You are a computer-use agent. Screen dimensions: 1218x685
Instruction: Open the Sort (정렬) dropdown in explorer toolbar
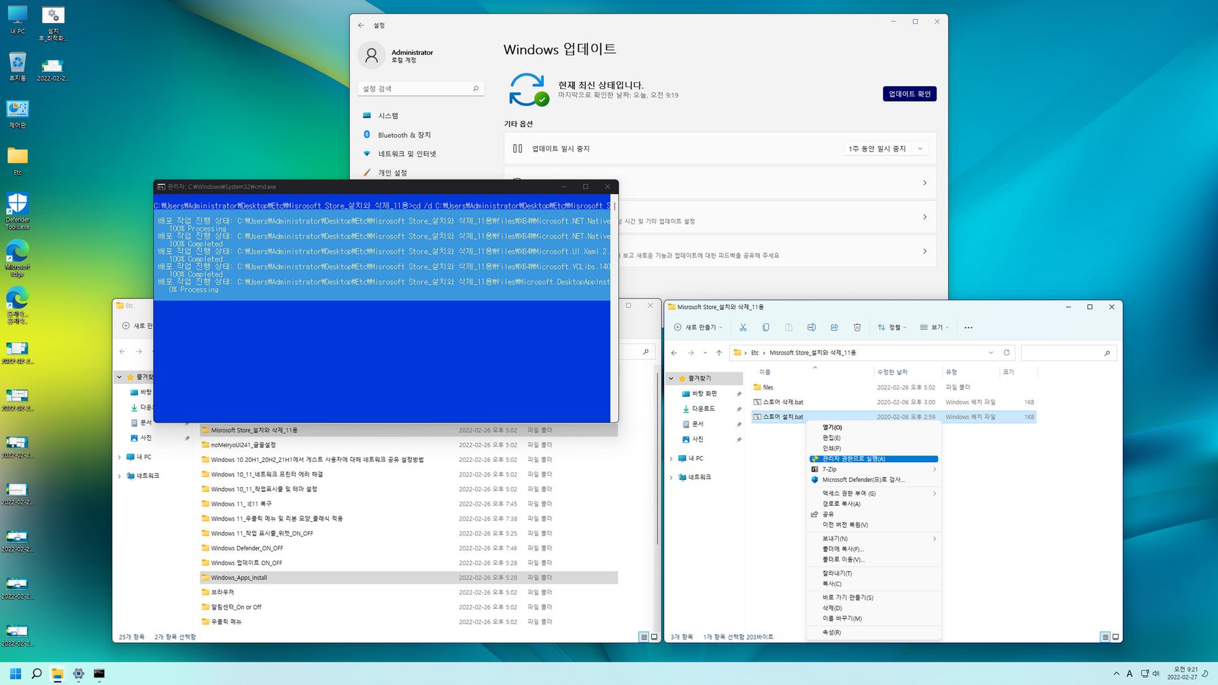pos(892,328)
